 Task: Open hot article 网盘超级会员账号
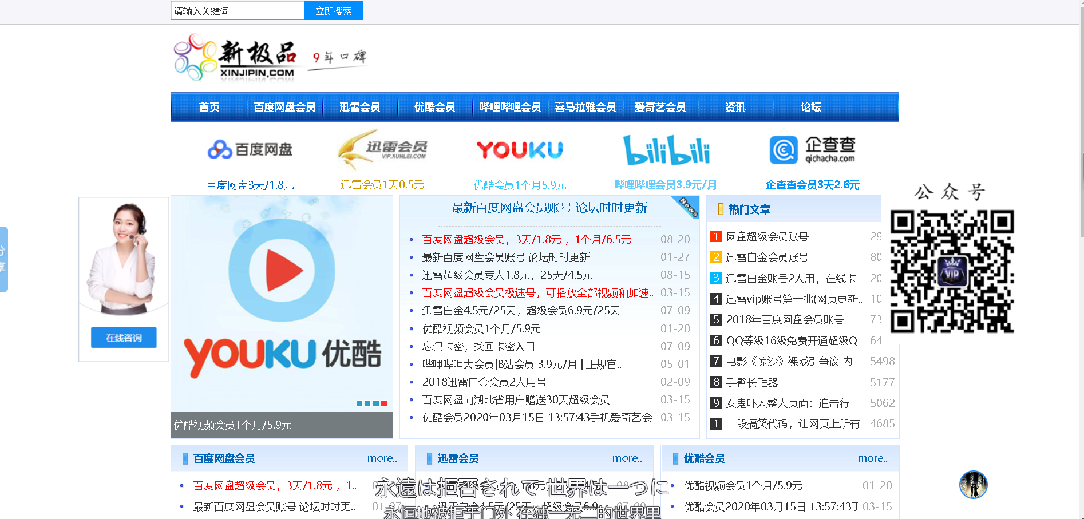click(x=767, y=236)
